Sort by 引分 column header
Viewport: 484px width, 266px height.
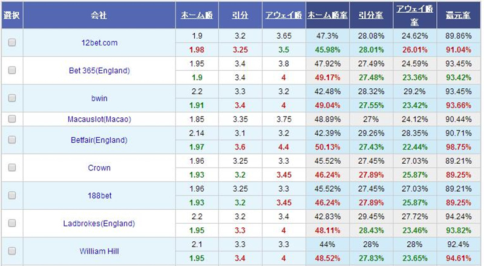click(240, 15)
